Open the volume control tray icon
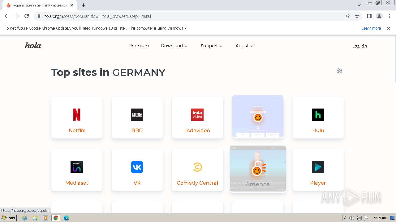This screenshot has height=222, width=396. pyautogui.click(x=352, y=218)
